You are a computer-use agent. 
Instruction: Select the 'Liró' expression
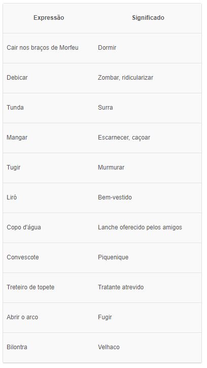point(12,197)
